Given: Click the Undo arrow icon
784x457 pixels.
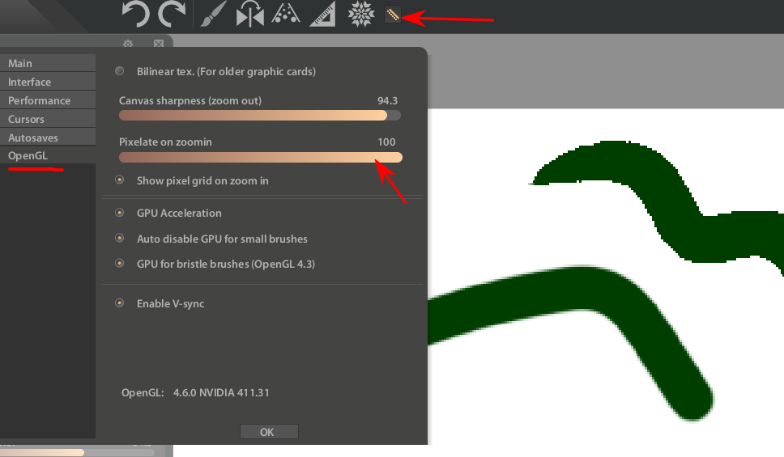Looking at the screenshot, I should click(x=135, y=14).
